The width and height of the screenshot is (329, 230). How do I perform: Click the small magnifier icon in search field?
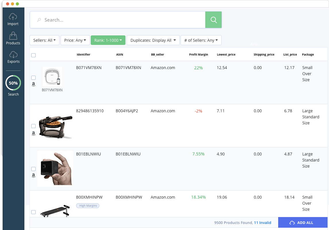click(x=39, y=20)
